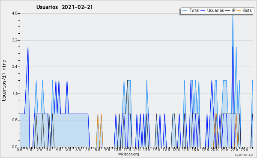Click the '3 h' x-axis label
257x158 pixels.
click(49, 150)
